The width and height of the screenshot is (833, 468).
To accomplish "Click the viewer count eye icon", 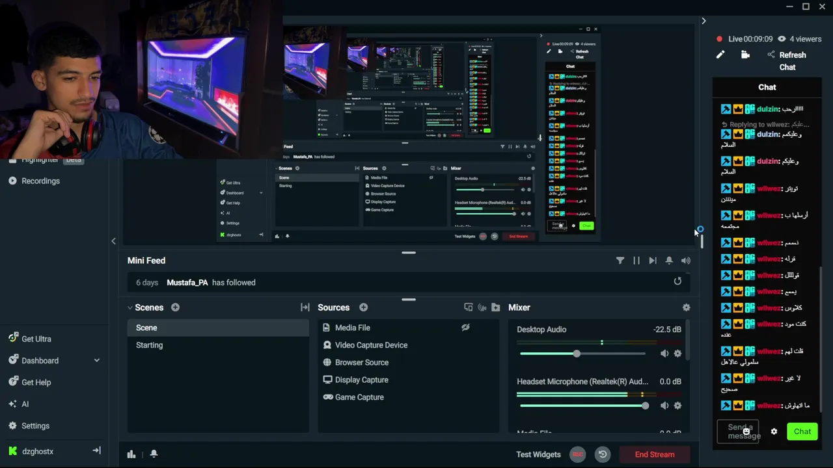I will (x=782, y=39).
